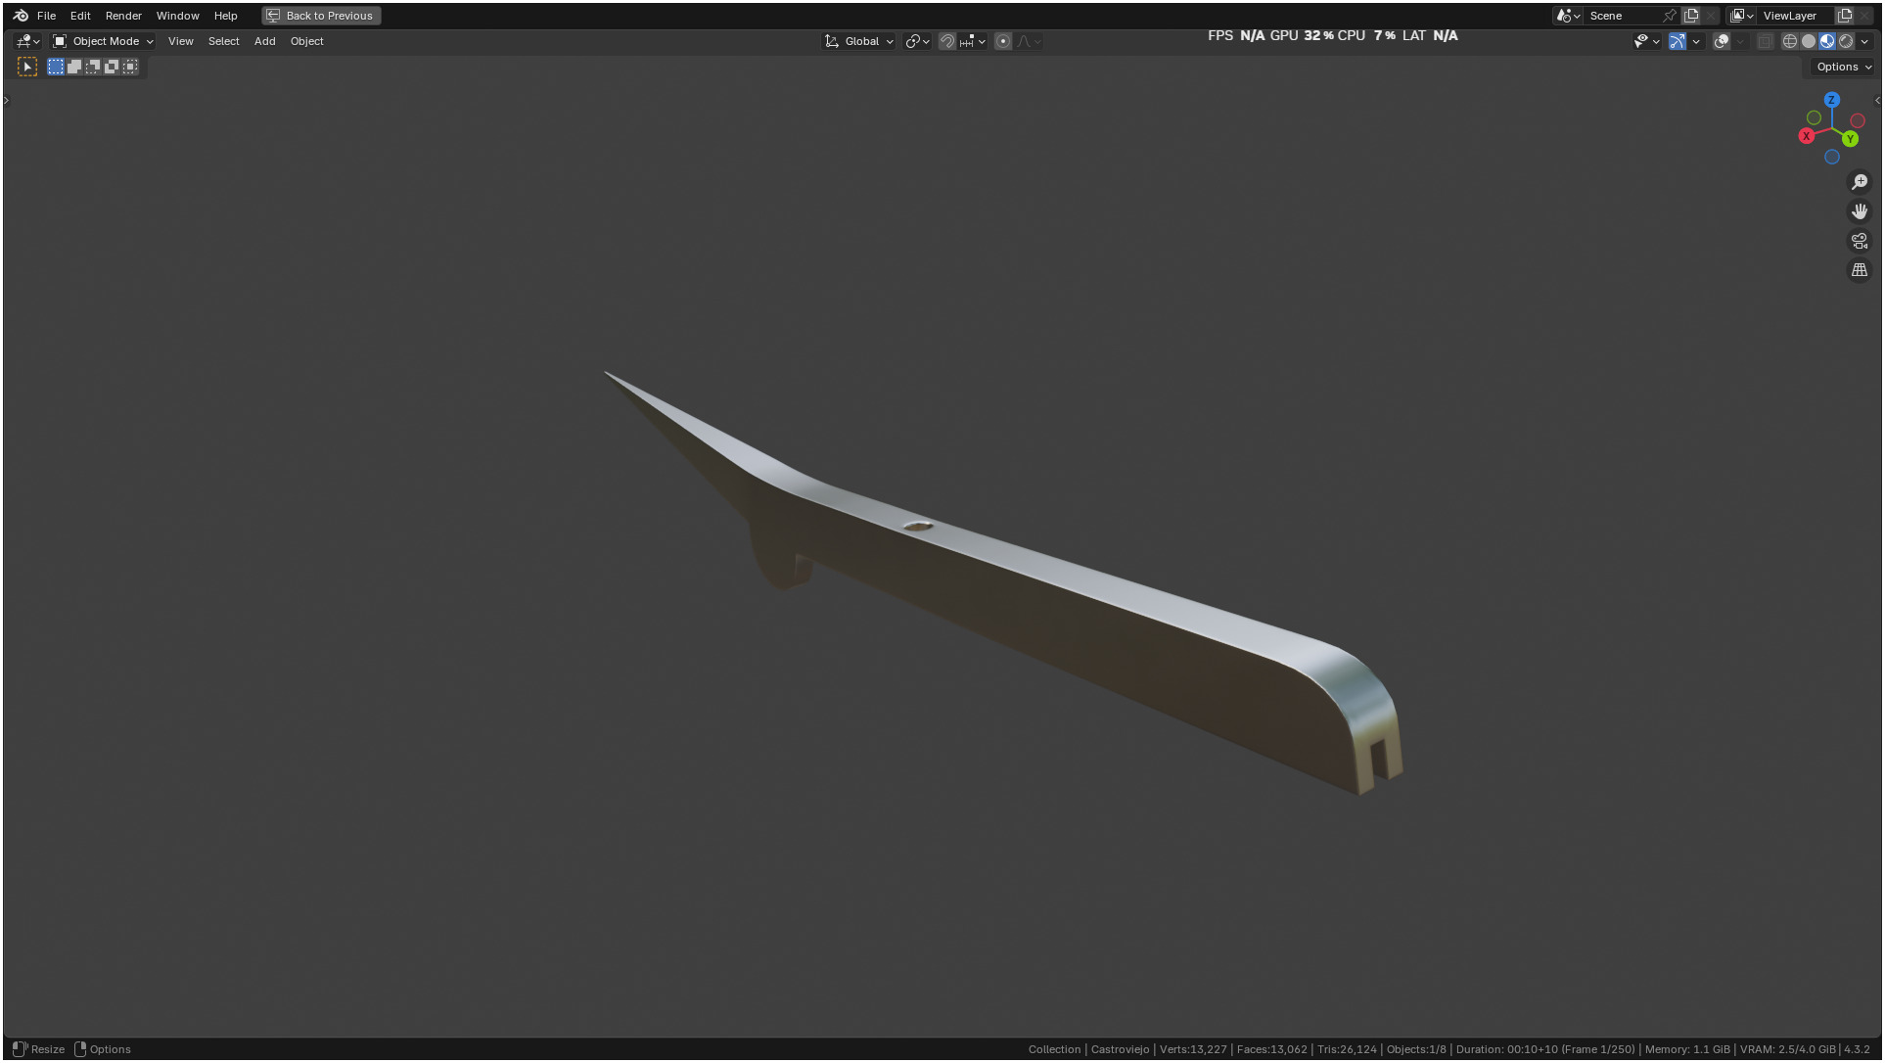The width and height of the screenshot is (1885, 1063).
Task: Open the gizmo options dropdown arrow
Action: 1696,41
